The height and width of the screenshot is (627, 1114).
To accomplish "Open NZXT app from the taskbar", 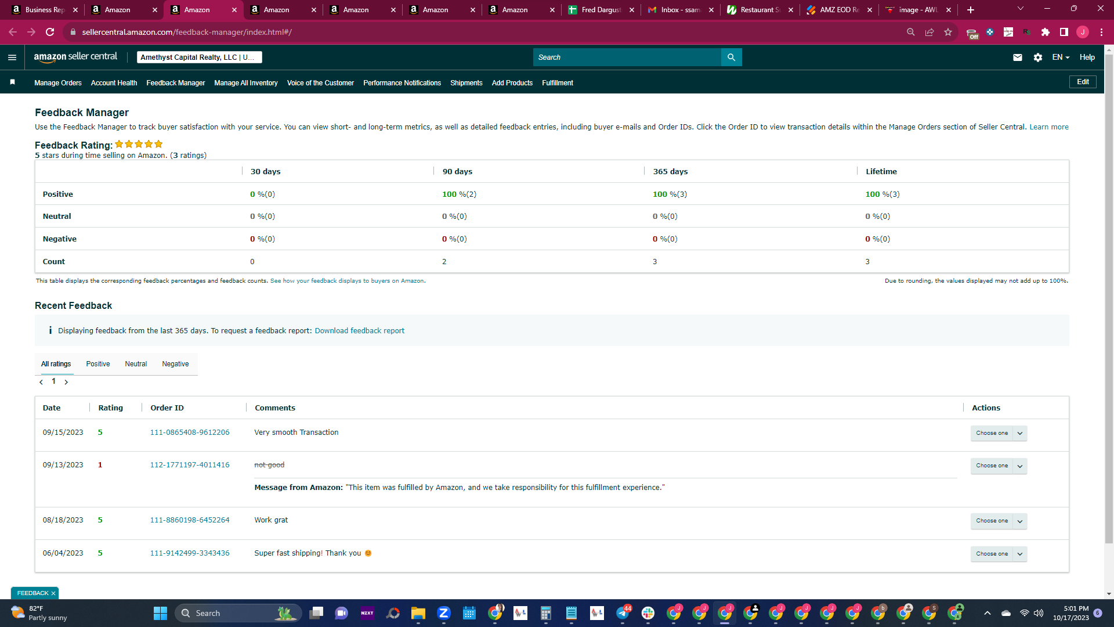I will point(367,613).
